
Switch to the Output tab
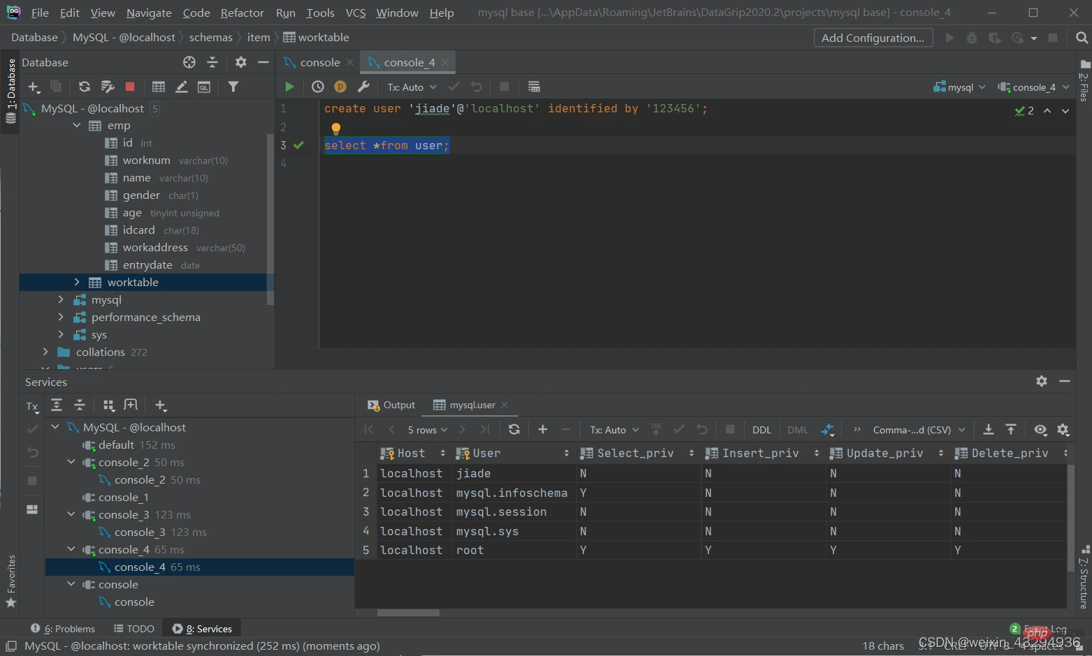tap(392, 405)
